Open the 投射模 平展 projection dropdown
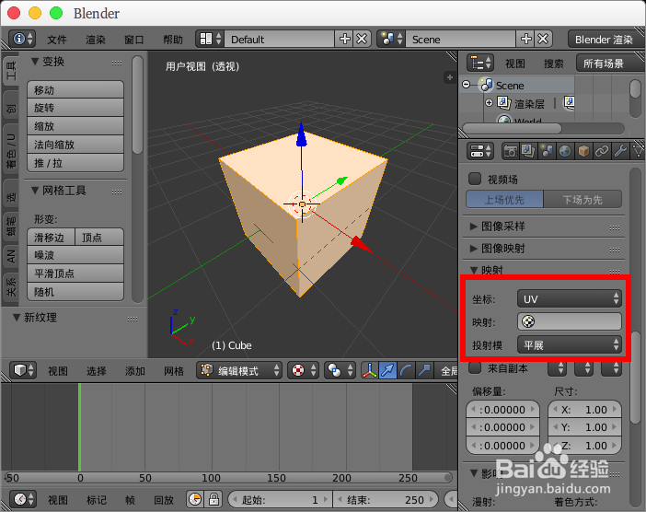Viewport: 646px width, 512px height. 569,344
